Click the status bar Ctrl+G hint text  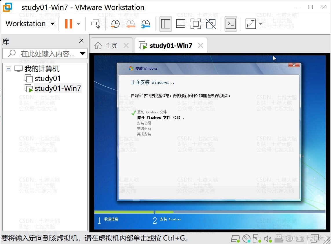coord(95,238)
